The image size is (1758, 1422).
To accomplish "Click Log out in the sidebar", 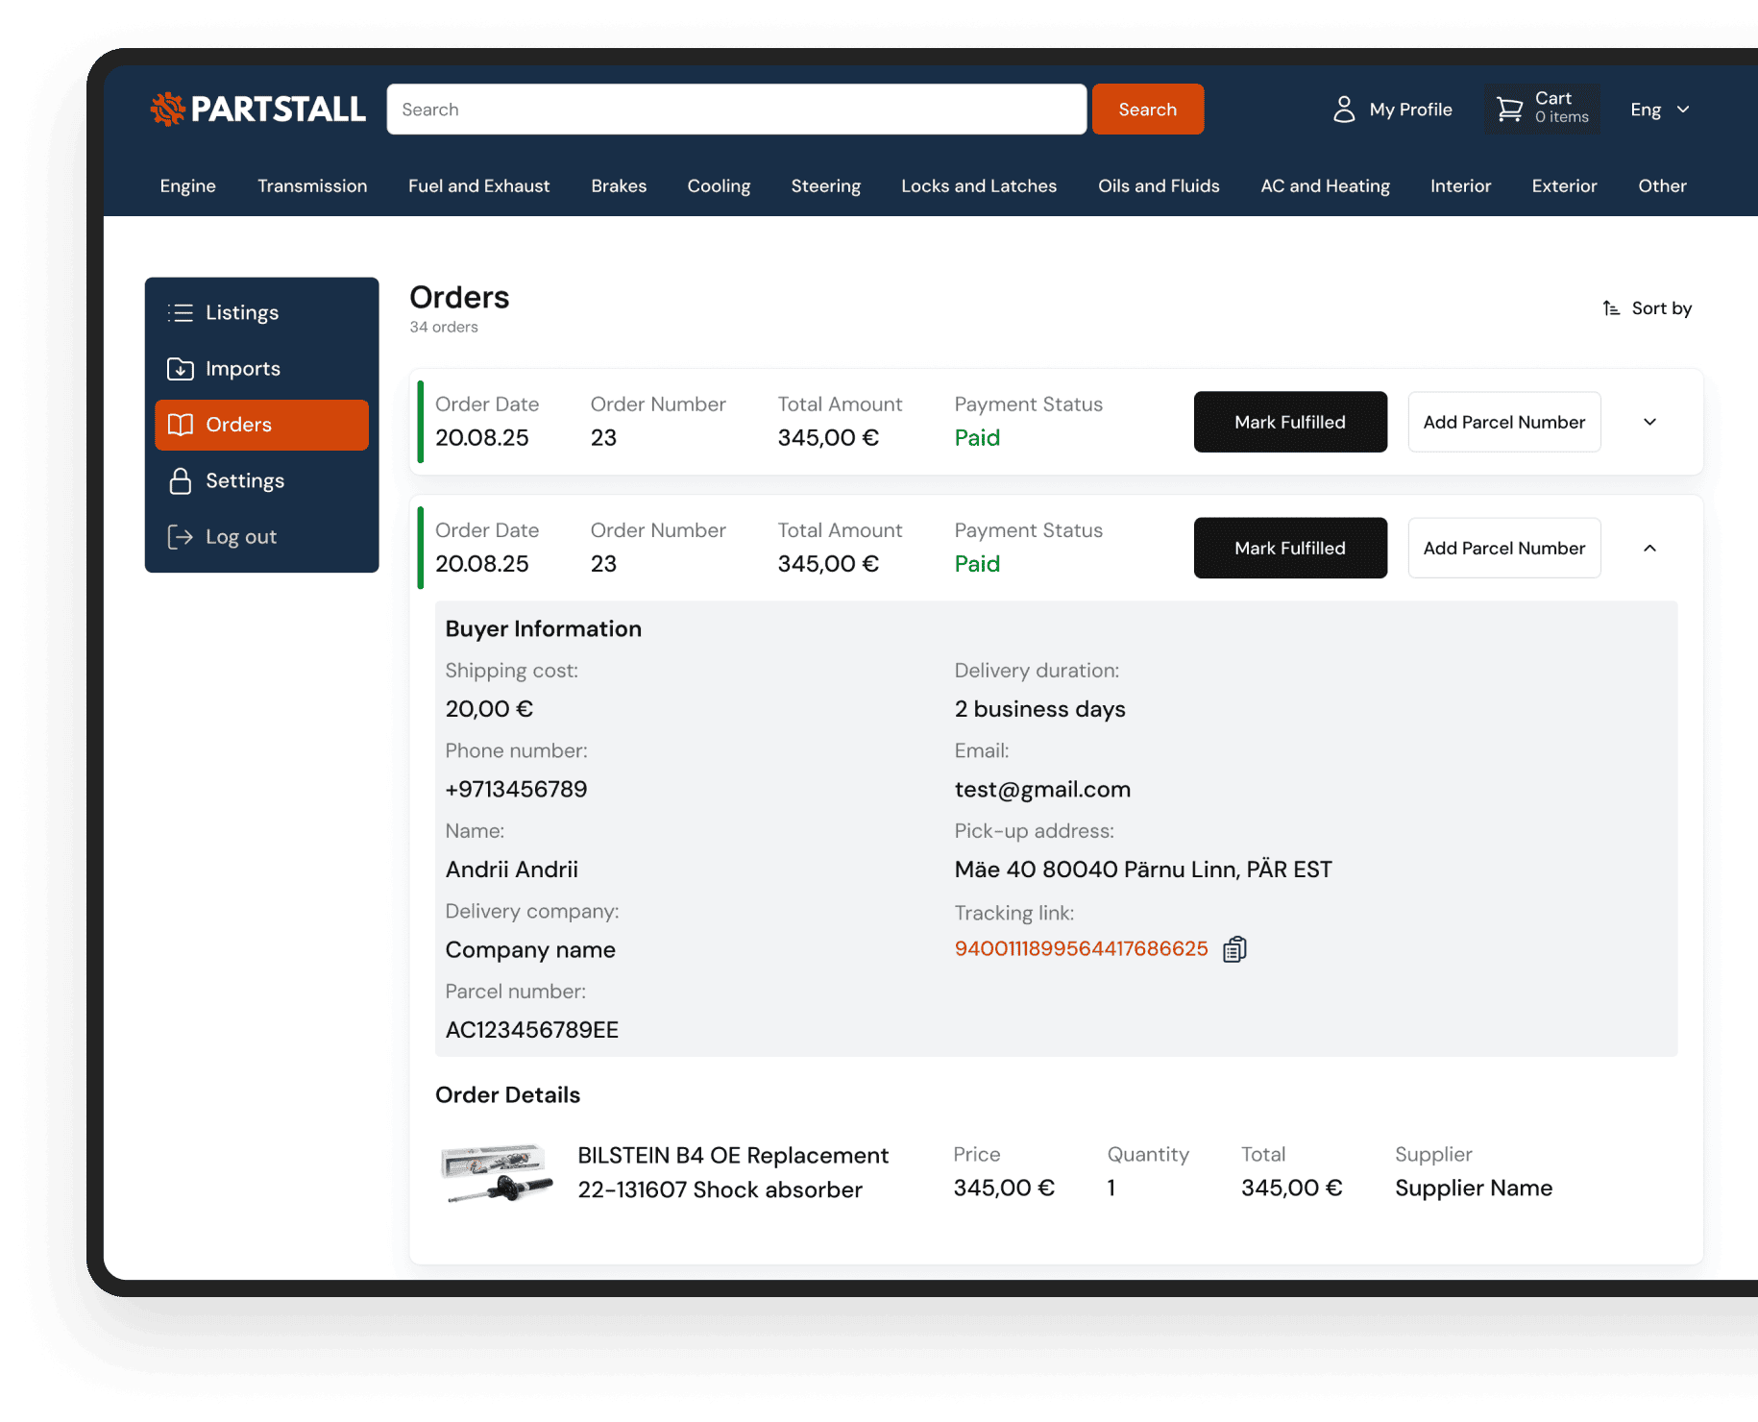I will [x=261, y=536].
